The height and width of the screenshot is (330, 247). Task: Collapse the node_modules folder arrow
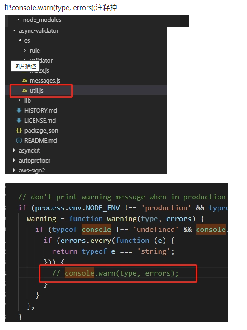(x=19, y=20)
